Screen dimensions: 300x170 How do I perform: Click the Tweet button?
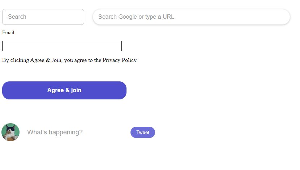(x=143, y=132)
